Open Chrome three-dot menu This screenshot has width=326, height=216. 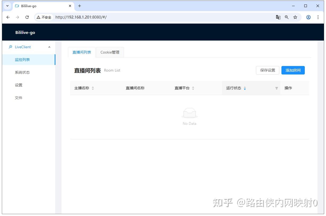318,17
